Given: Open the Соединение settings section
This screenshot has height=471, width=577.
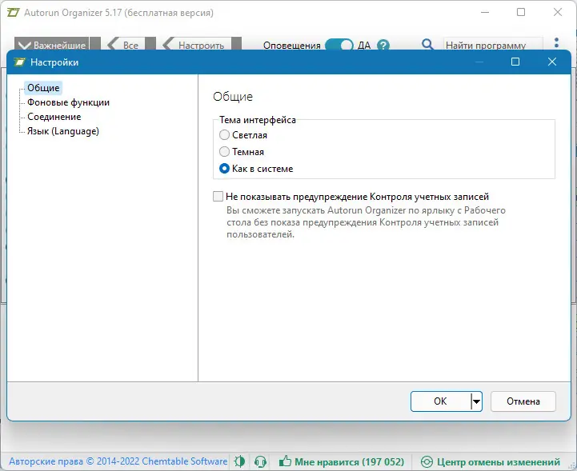Looking at the screenshot, I should click(x=54, y=117).
